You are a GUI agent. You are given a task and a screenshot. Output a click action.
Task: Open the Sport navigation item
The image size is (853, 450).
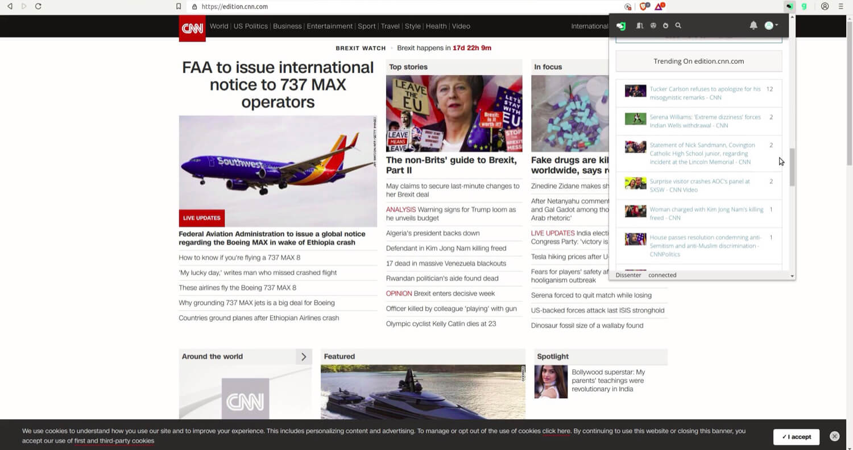pyautogui.click(x=367, y=26)
